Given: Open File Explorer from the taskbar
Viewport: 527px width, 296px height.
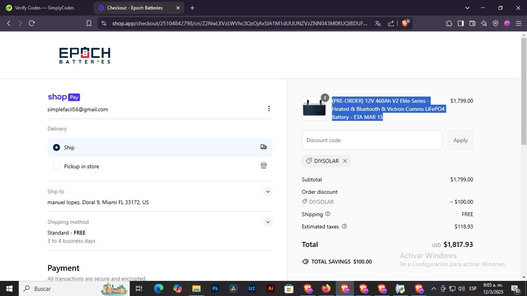Looking at the screenshot, I should [196, 289].
